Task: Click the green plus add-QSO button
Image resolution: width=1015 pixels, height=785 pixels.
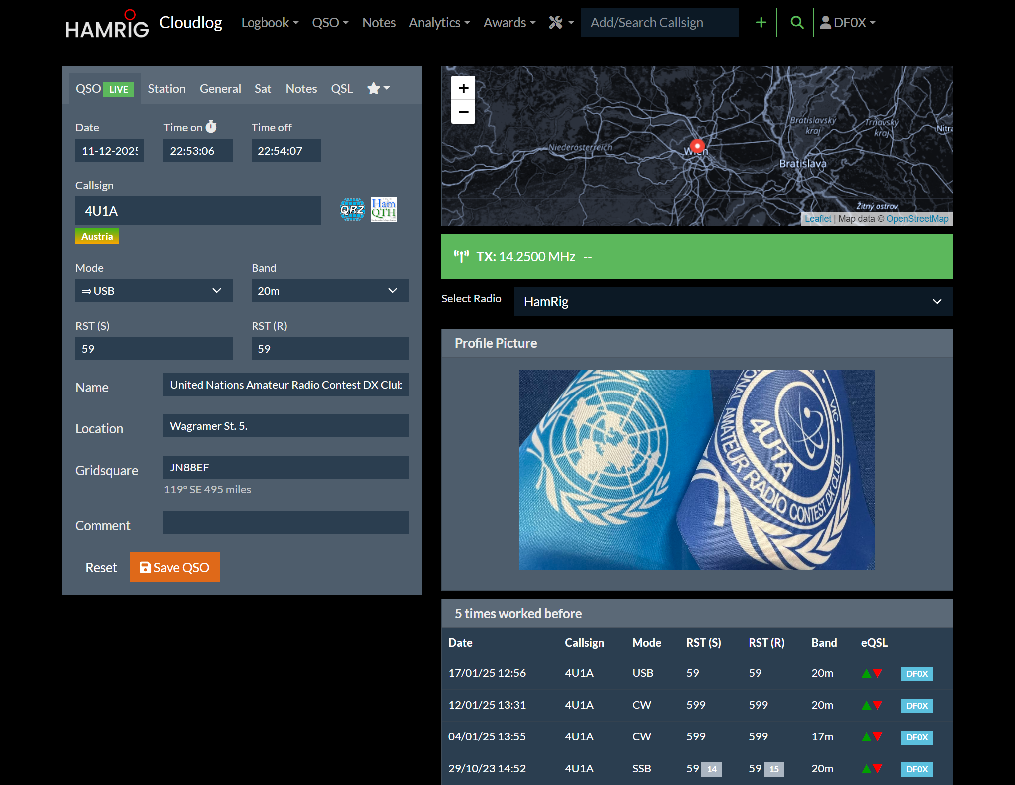Action: coord(761,23)
